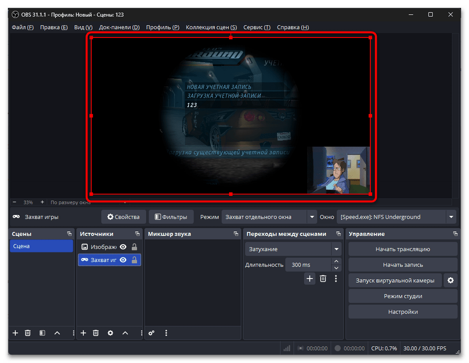Image resolution: width=469 pixels, height=363 pixels.
Task: Select the Сцена scene item
Action: 41,246
